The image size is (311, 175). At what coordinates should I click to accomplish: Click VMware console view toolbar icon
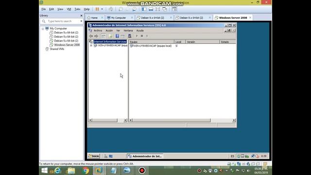click(174, 9)
